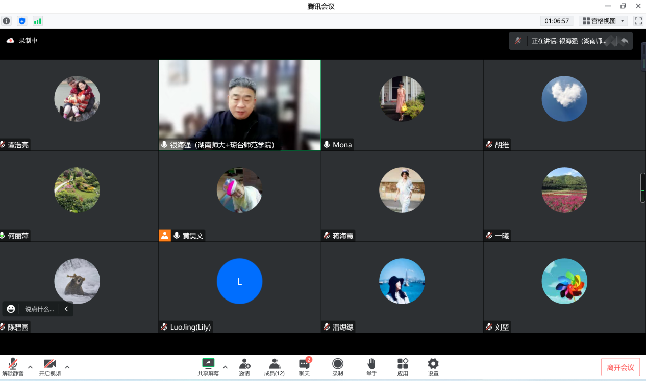Toggle 录制 recording button

coord(338,367)
